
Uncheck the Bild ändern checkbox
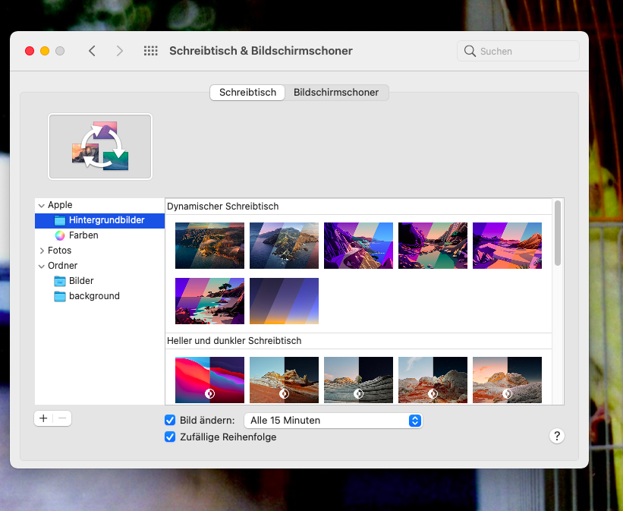click(x=170, y=420)
